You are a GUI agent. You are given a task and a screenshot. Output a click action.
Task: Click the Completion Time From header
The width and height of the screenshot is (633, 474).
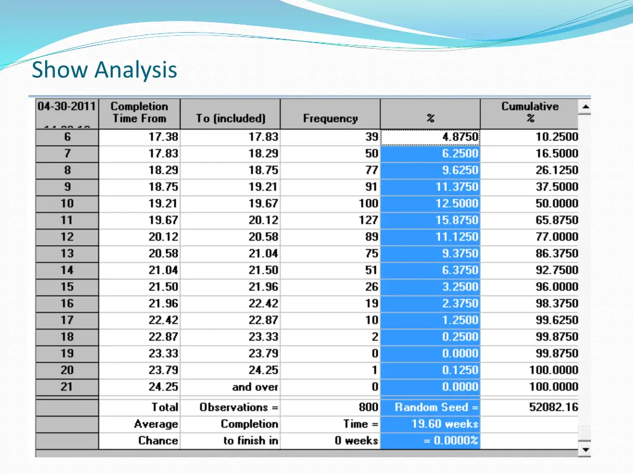pyautogui.click(x=139, y=113)
